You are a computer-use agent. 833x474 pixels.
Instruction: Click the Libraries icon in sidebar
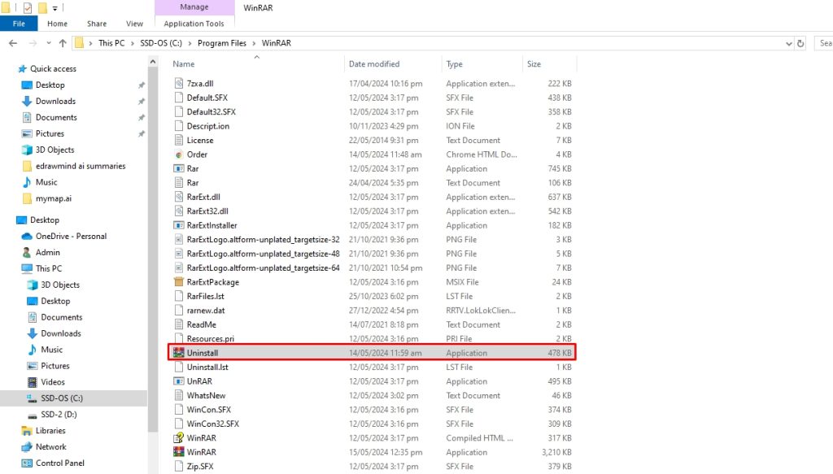27,430
